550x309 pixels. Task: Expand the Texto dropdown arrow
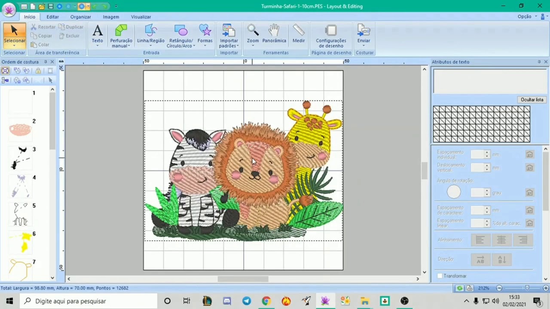click(x=98, y=45)
